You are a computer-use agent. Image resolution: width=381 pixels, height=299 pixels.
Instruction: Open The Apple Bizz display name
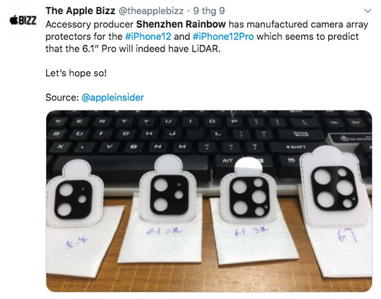tap(80, 11)
